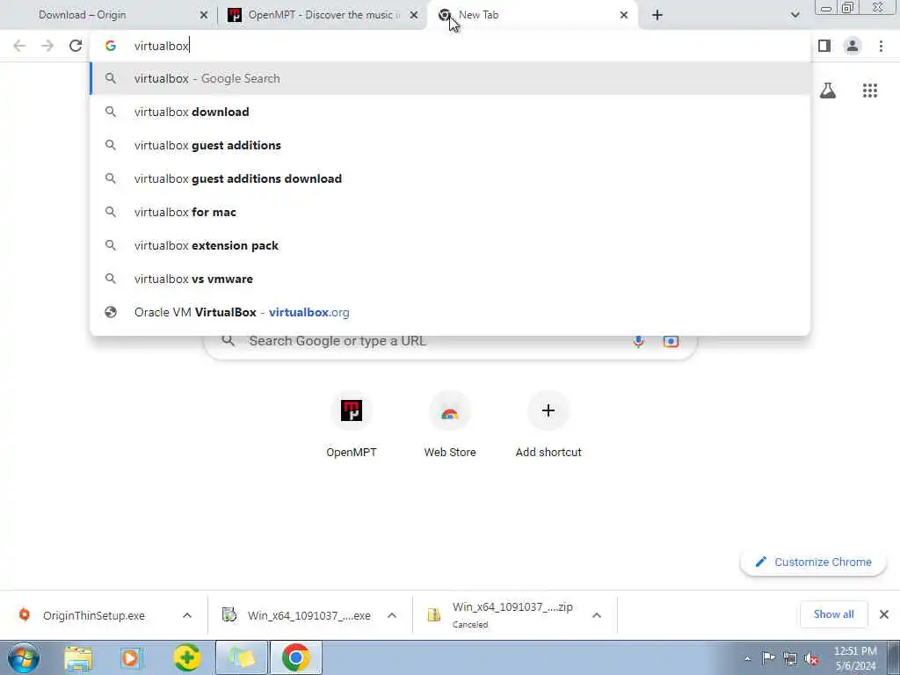The height and width of the screenshot is (675, 900).
Task: Close the Download – Origin tab
Action: point(204,15)
